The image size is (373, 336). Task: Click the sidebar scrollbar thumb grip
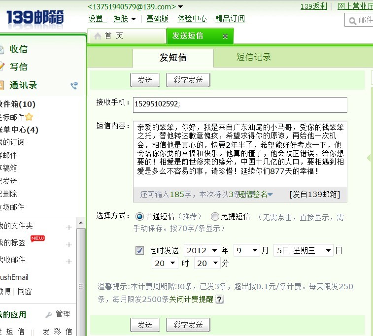click(81, 286)
